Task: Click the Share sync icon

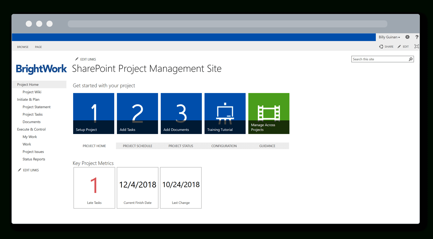Action: pos(381,47)
